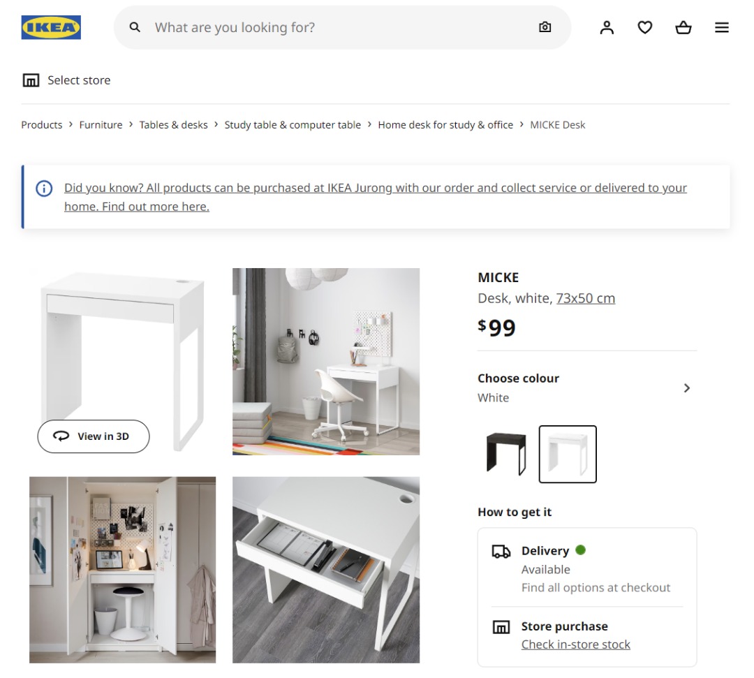
Task: Click the store icon beside Select store
Action: click(x=31, y=80)
